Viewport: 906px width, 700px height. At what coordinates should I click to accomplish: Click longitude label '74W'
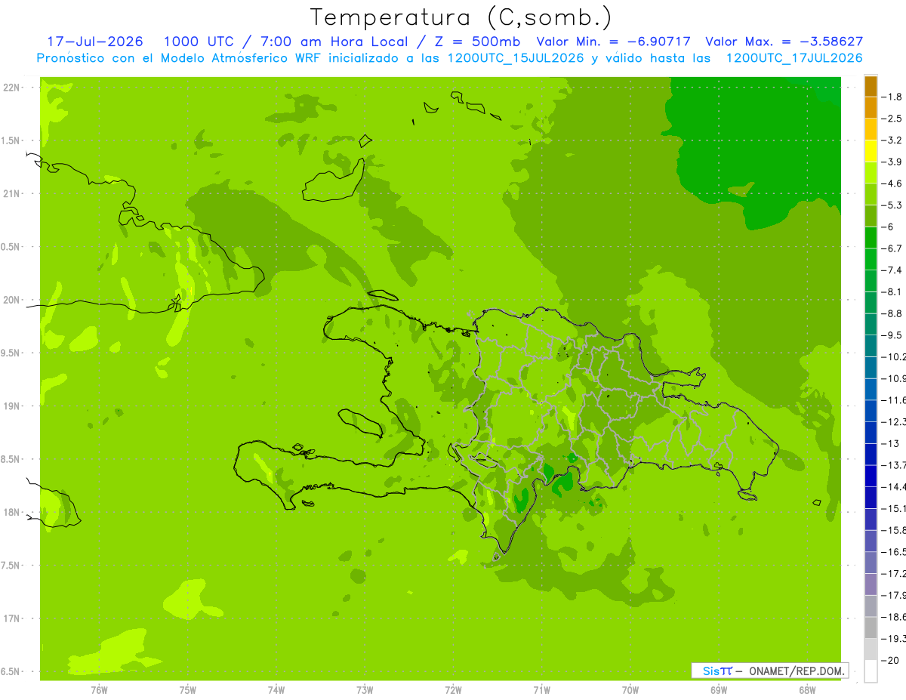point(276,690)
